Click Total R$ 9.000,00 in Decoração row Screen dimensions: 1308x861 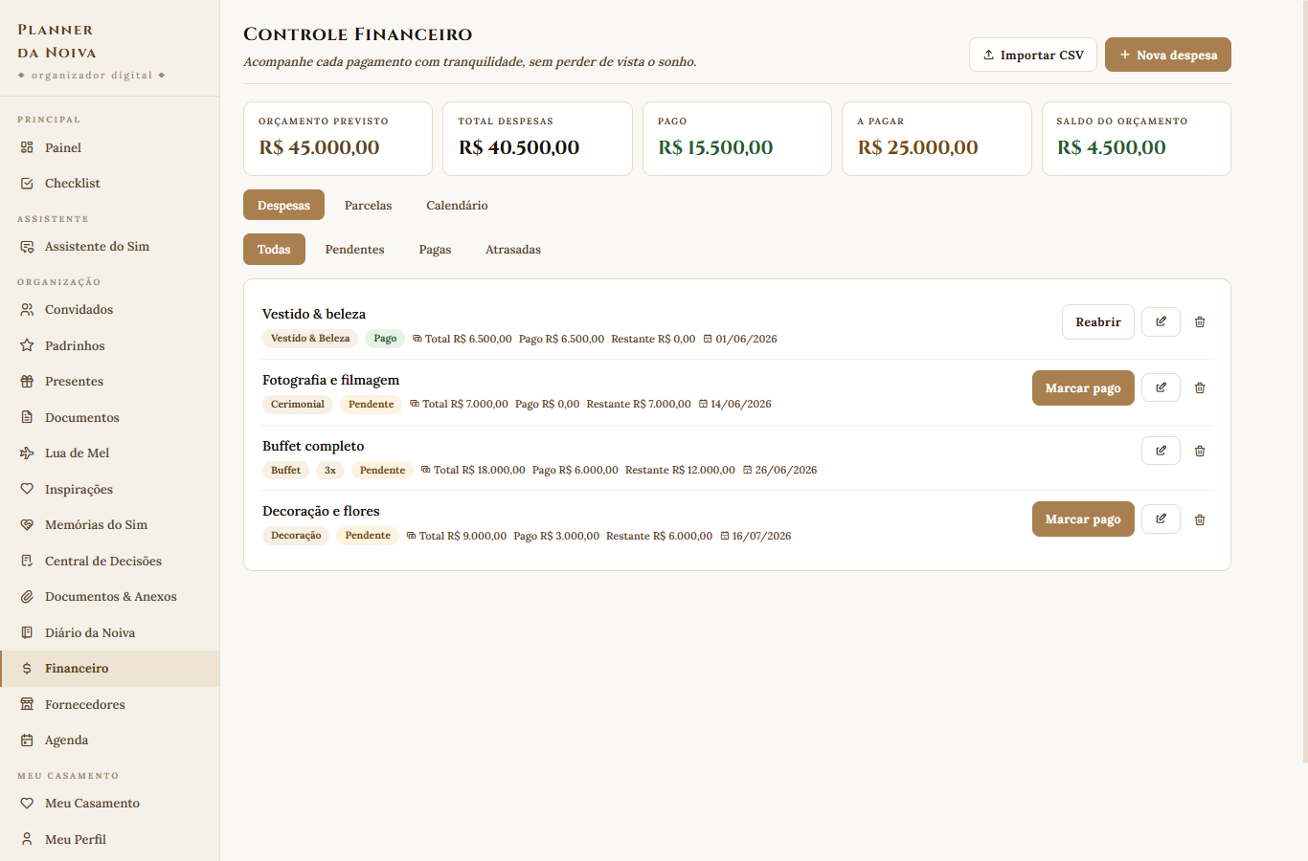pyautogui.click(x=457, y=536)
